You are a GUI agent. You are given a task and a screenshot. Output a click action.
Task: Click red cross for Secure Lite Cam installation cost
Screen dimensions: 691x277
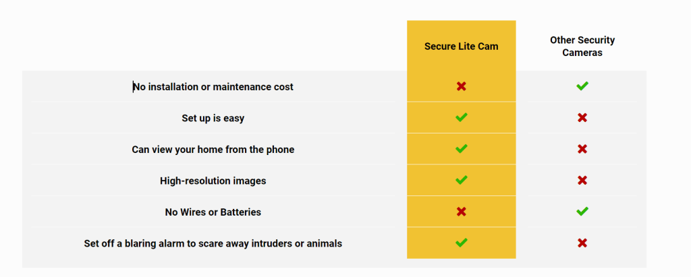[x=462, y=86]
